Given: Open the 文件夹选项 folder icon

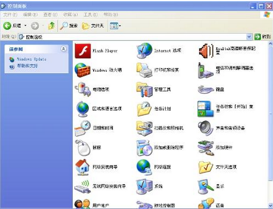Looking at the screenshot, I should (x=206, y=167).
